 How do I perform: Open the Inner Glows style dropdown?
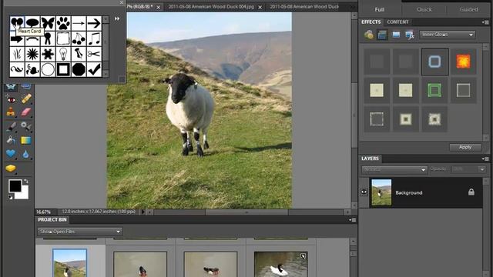point(447,35)
